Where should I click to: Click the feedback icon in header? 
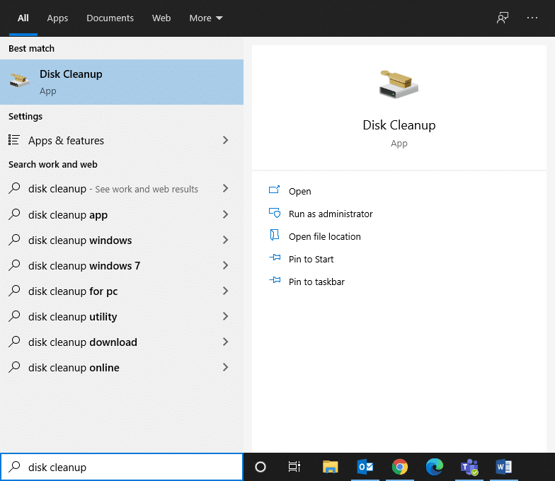point(503,18)
